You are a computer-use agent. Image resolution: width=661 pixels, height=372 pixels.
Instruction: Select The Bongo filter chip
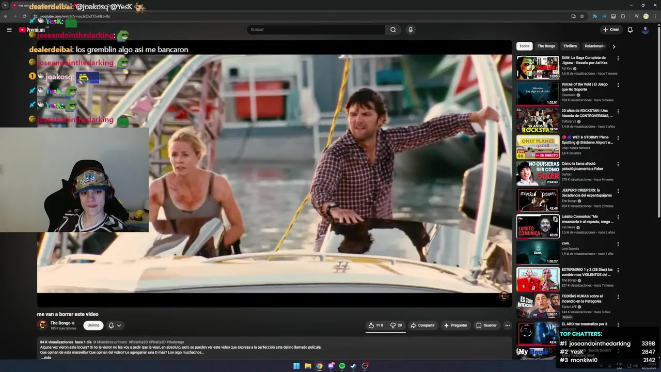pos(546,46)
